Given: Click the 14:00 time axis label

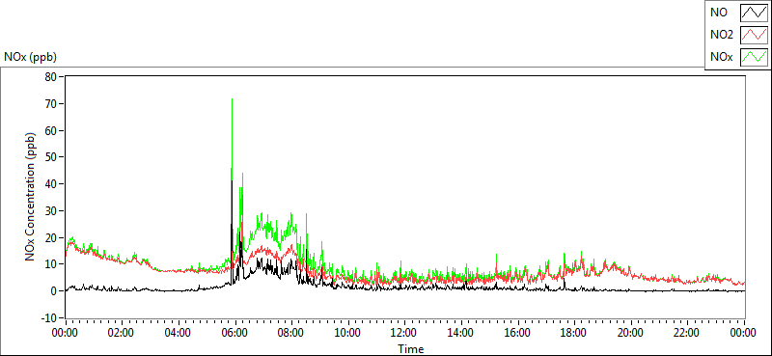Looking at the screenshot, I should pos(461,333).
